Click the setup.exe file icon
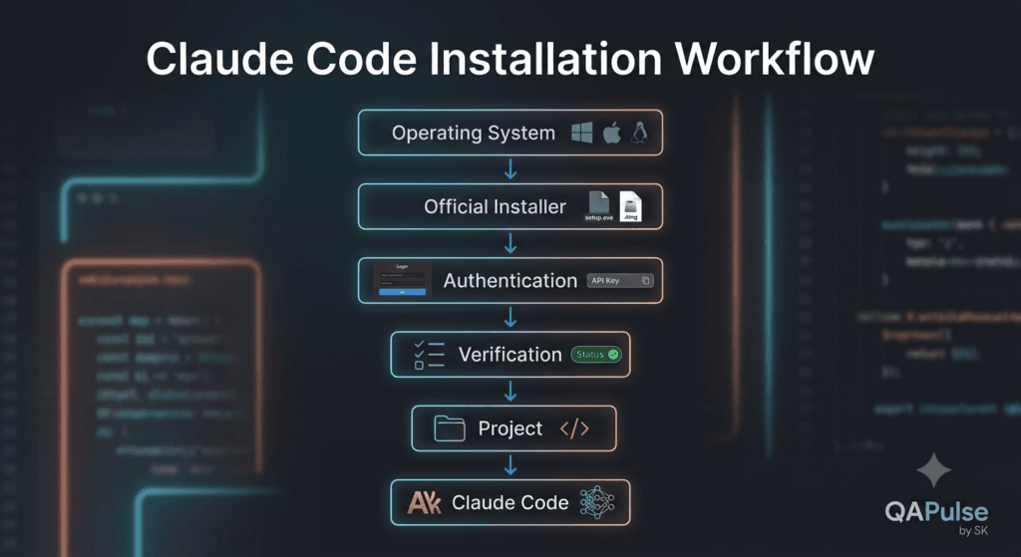Image resolution: width=1021 pixels, height=557 pixels. coord(598,206)
